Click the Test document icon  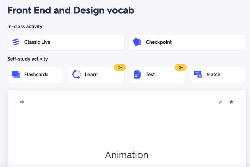pyautogui.click(x=137, y=74)
